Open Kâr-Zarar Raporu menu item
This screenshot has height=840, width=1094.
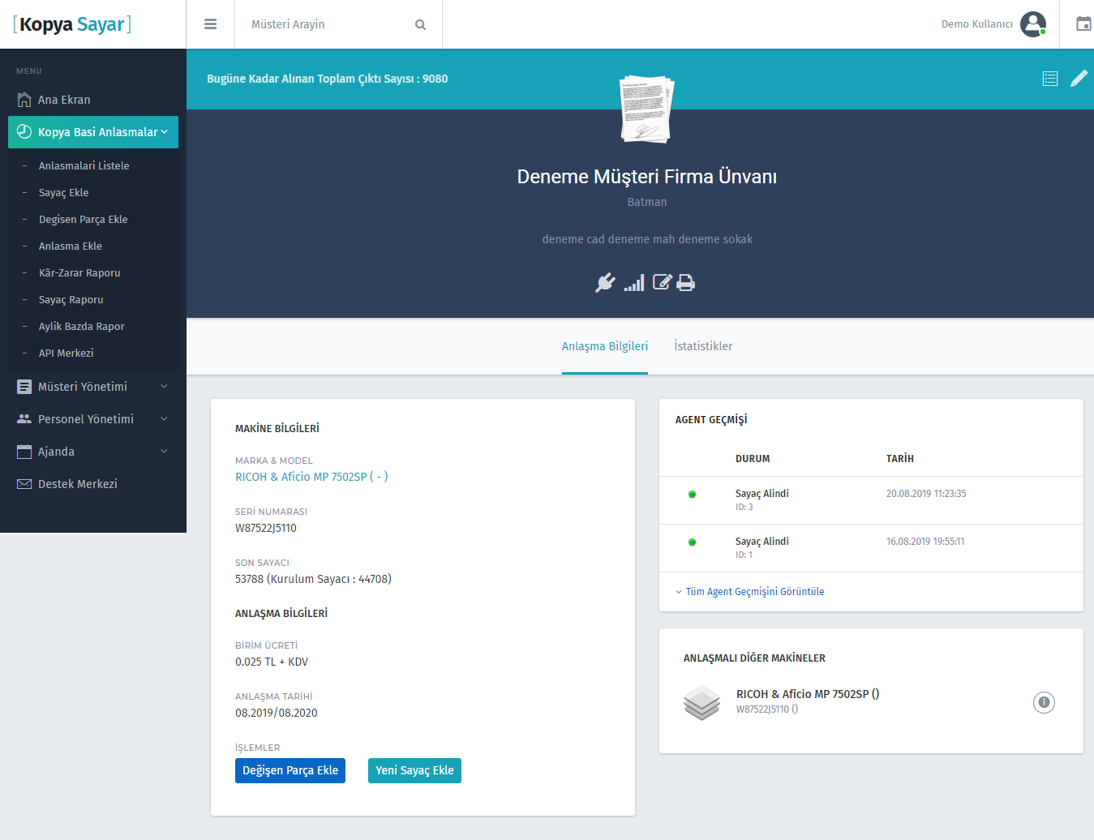pyautogui.click(x=79, y=273)
